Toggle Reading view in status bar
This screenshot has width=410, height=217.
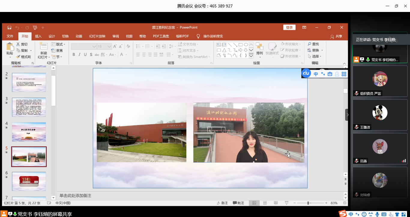click(276, 203)
